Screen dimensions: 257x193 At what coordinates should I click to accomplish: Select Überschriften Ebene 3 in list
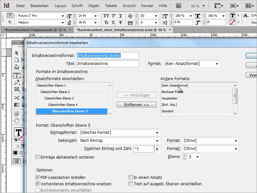point(71,98)
